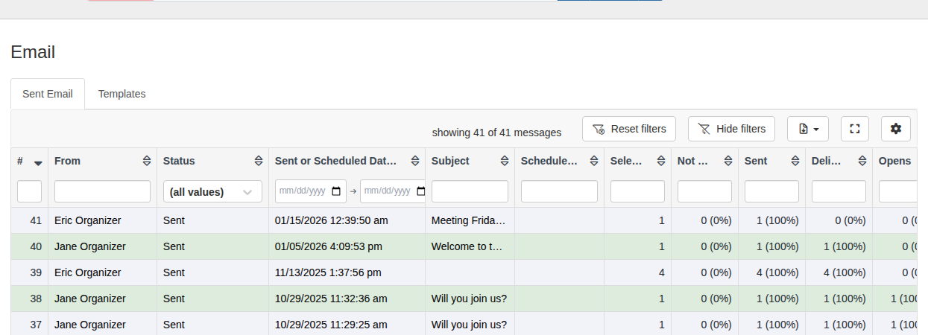Click the Reset filters button
The width and height of the screenshot is (928, 335).
tap(629, 129)
